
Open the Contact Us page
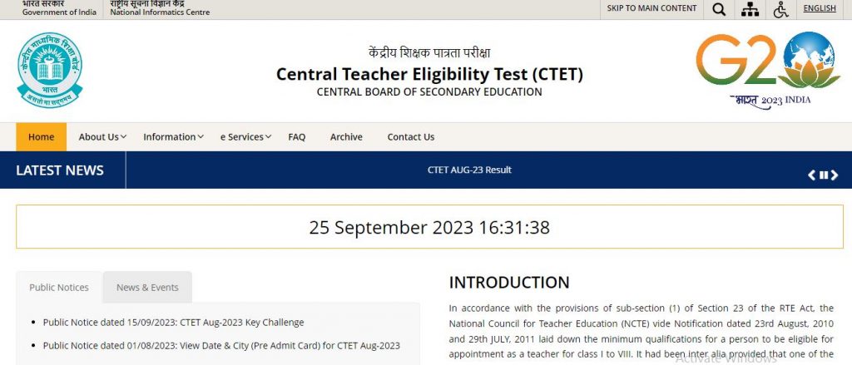[x=411, y=137]
